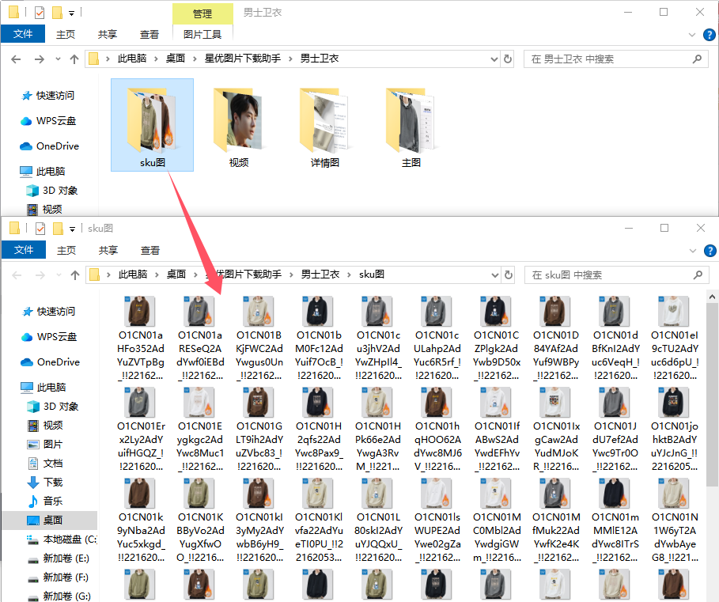
Task: Select 新加卷 (F:) drive in sidebar
Action: click(x=59, y=577)
